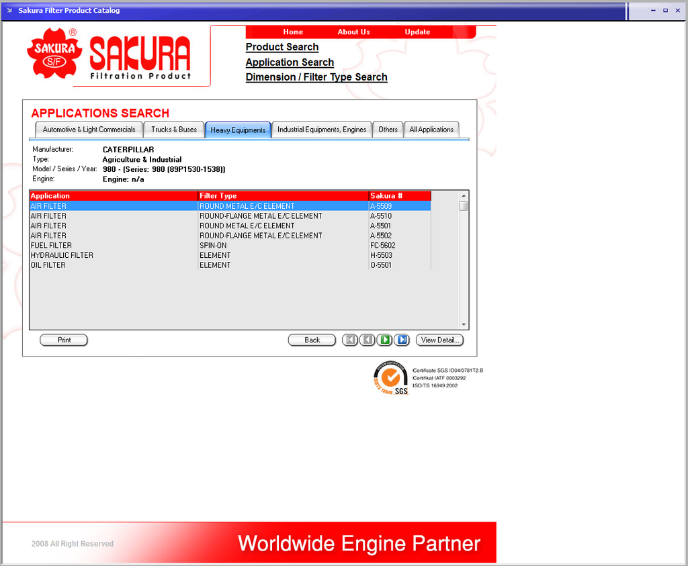Sort by Application column header

114,196
